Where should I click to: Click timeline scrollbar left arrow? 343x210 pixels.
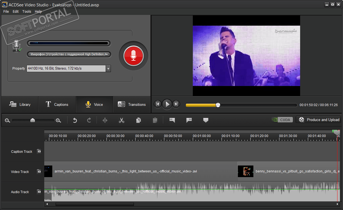pos(47,204)
